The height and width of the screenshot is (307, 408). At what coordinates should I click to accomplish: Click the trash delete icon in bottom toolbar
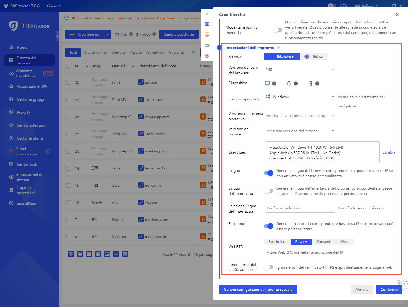coord(125,254)
